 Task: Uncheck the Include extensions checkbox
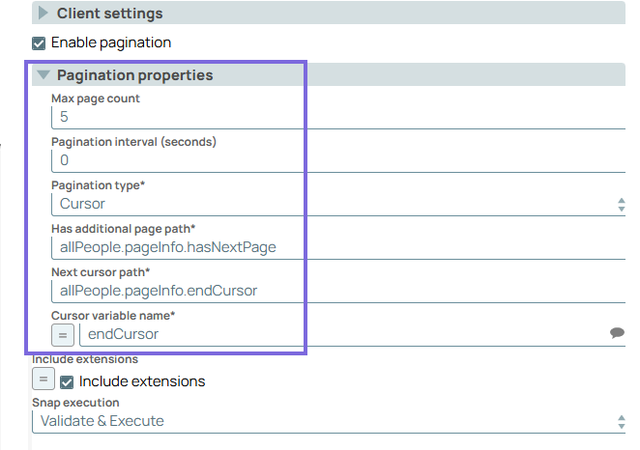[67, 381]
